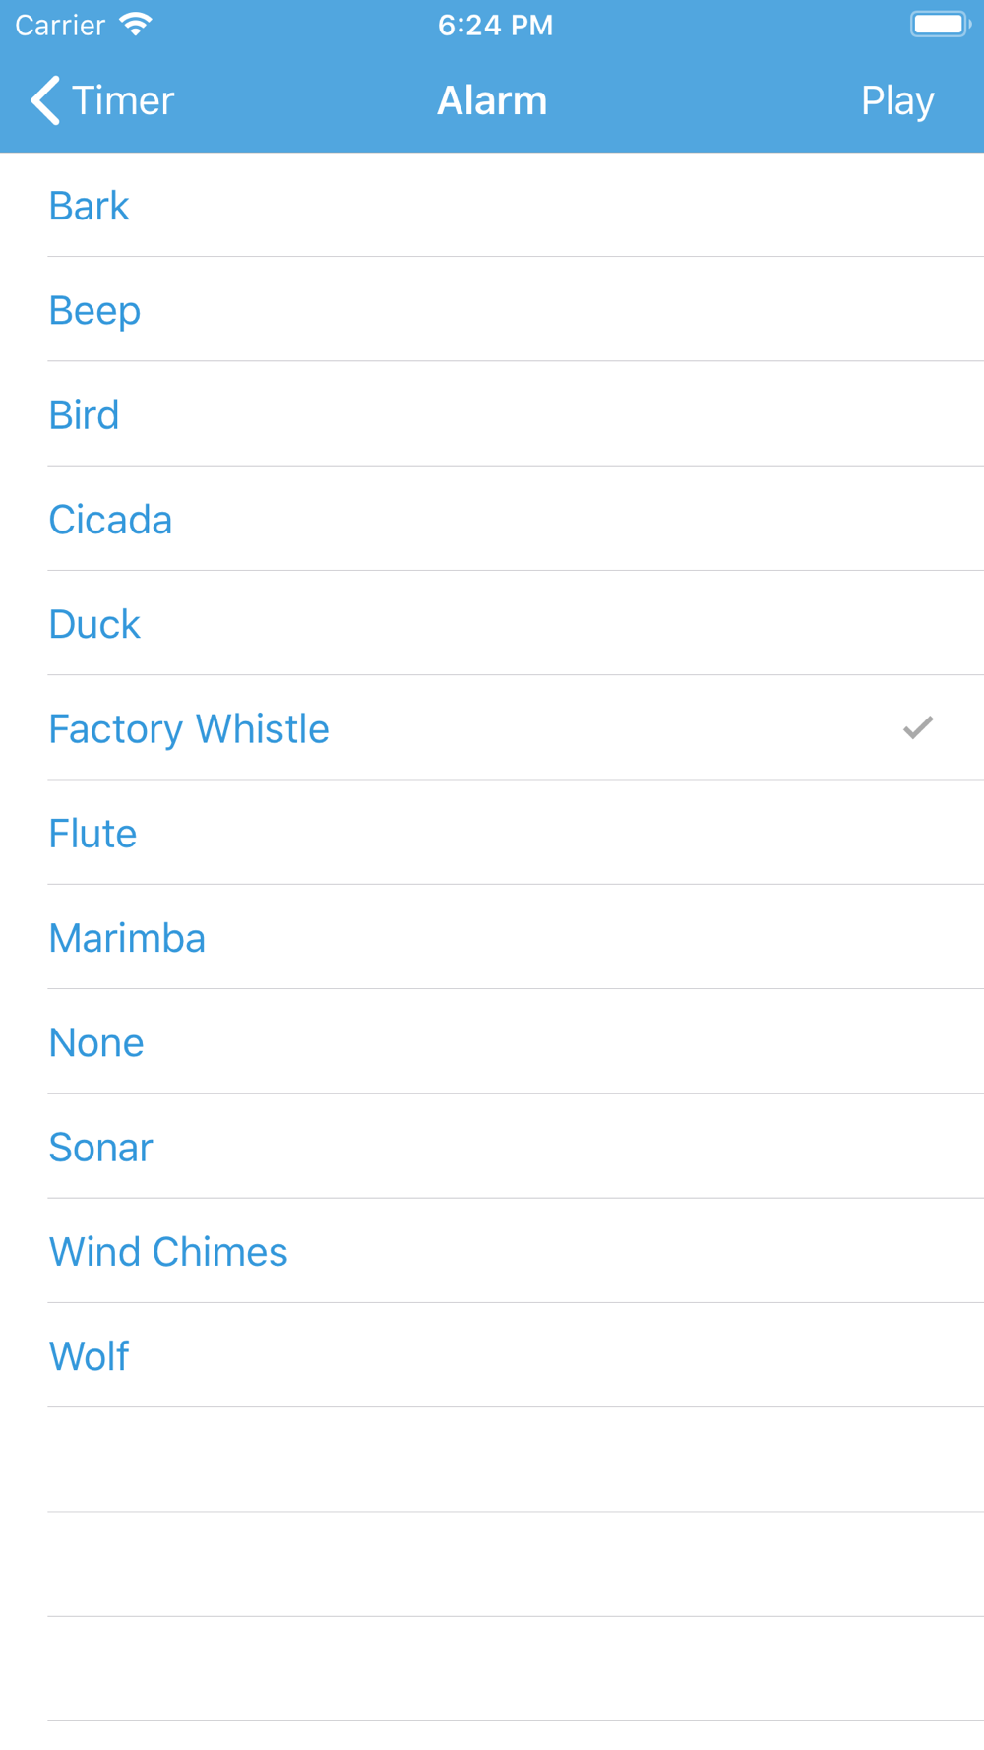Image resolution: width=984 pixels, height=1750 pixels.
Task: Select the Bark alarm sound
Action: pos(492,205)
